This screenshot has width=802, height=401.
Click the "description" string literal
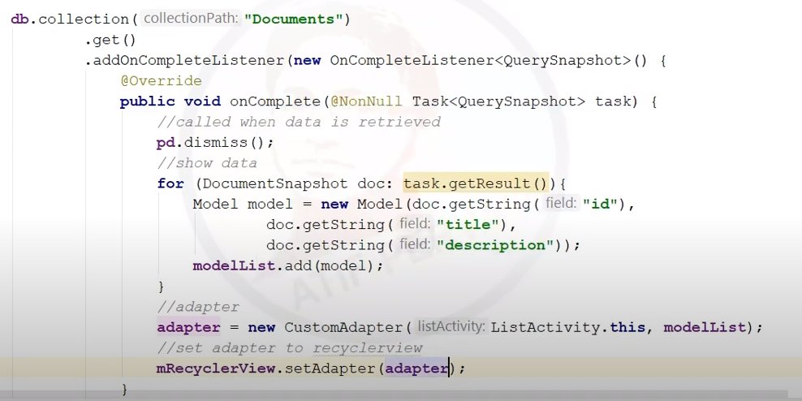pyautogui.click(x=495, y=245)
